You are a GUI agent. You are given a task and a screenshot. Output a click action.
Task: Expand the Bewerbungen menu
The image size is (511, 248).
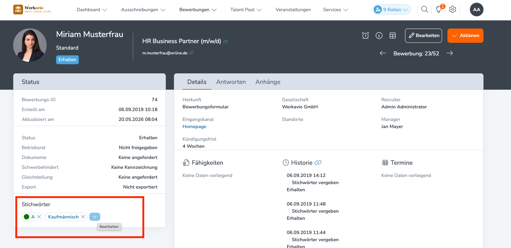(198, 10)
